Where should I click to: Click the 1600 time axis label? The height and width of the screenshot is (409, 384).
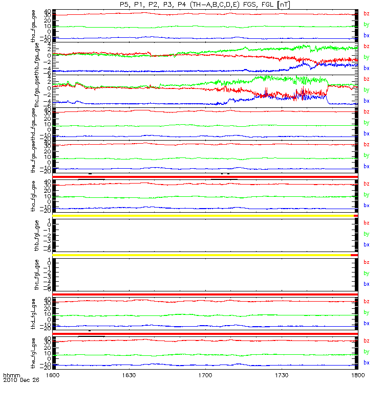click(53, 375)
